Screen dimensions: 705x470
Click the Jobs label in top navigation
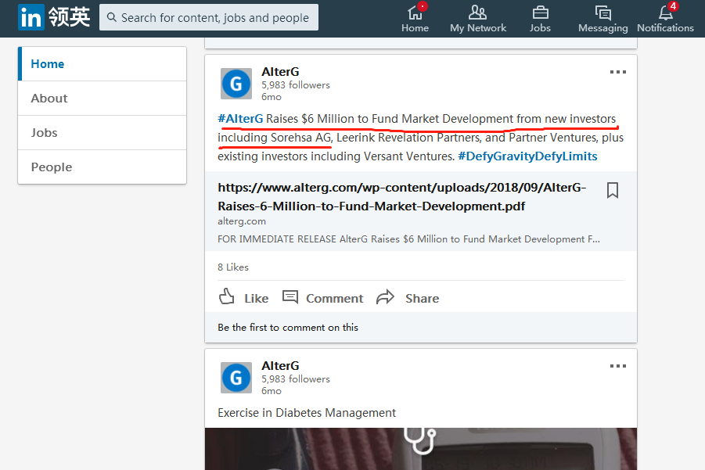pos(540,28)
